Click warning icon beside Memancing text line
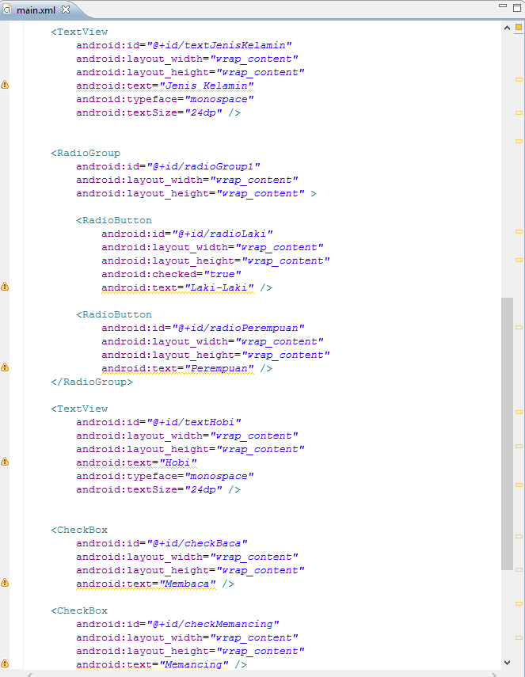The height and width of the screenshot is (677, 525). [5, 664]
